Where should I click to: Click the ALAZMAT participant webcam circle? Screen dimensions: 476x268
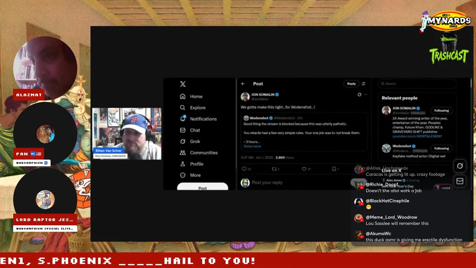(x=45, y=68)
